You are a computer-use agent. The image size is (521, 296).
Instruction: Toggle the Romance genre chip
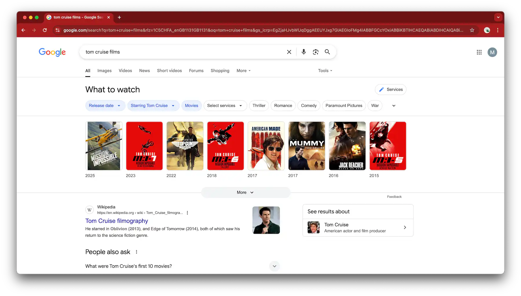pyautogui.click(x=283, y=106)
